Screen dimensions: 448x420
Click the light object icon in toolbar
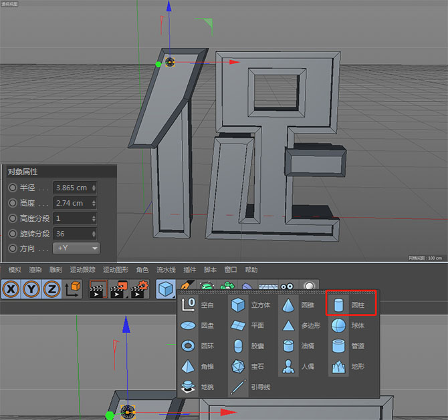(x=309, y=286)
